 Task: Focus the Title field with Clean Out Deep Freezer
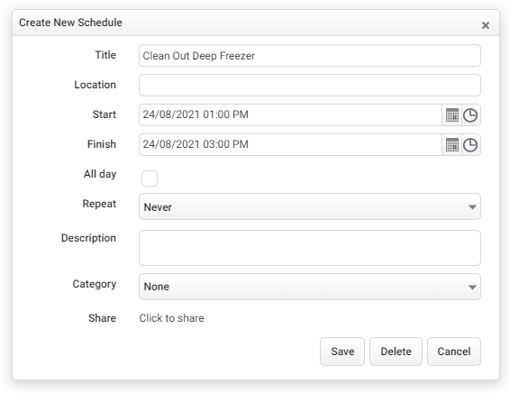pyautogui.click(x=310, y=56)
